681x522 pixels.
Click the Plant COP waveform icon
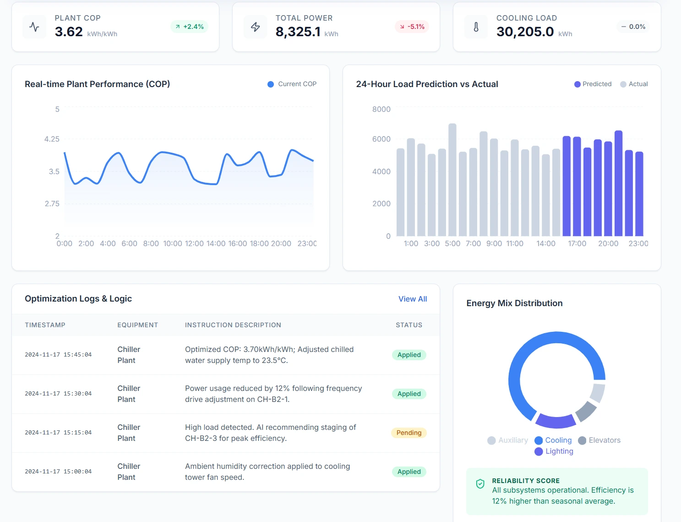[34, 27]
